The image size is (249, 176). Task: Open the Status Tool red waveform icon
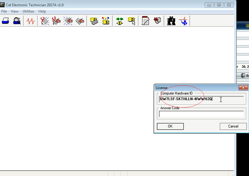click(x=30, y=21)
